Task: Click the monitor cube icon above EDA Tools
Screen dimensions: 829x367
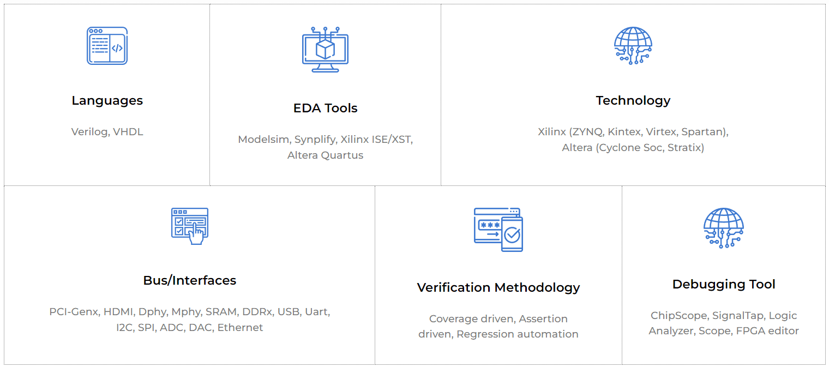Action: coord(325,49)
